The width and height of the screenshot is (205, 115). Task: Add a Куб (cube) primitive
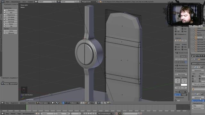[x=11, y=13]
